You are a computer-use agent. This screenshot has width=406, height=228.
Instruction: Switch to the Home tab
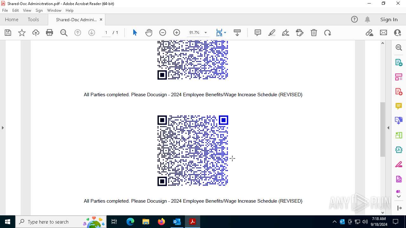(x=12, y=19)
